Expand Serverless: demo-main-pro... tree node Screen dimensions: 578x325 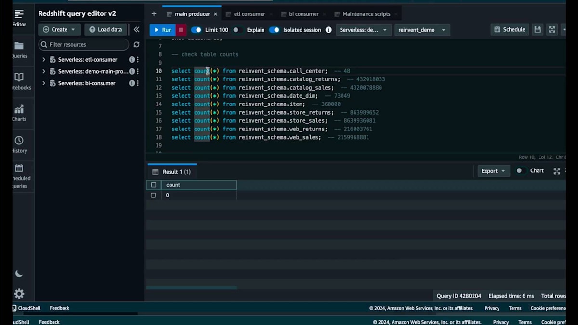43,71
